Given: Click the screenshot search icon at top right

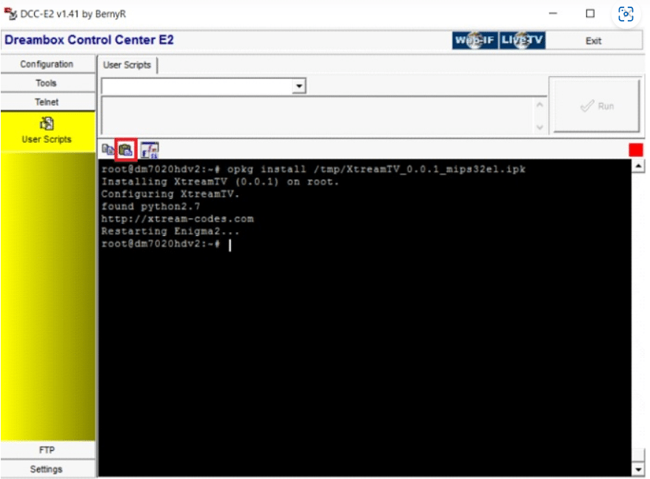Looking at the screenshot, I should pyautogui.click(x=626, y=14).
